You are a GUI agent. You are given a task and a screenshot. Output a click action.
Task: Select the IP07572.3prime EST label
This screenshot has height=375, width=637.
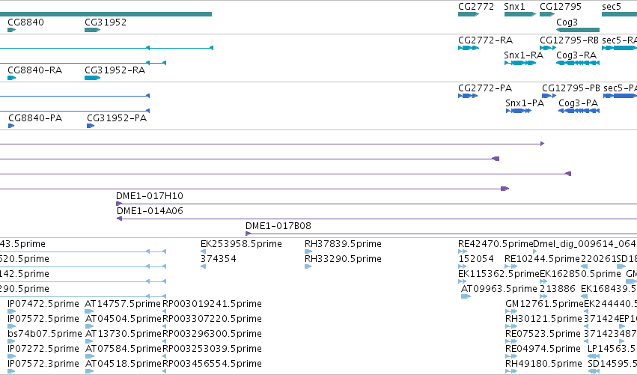point(43,364)
